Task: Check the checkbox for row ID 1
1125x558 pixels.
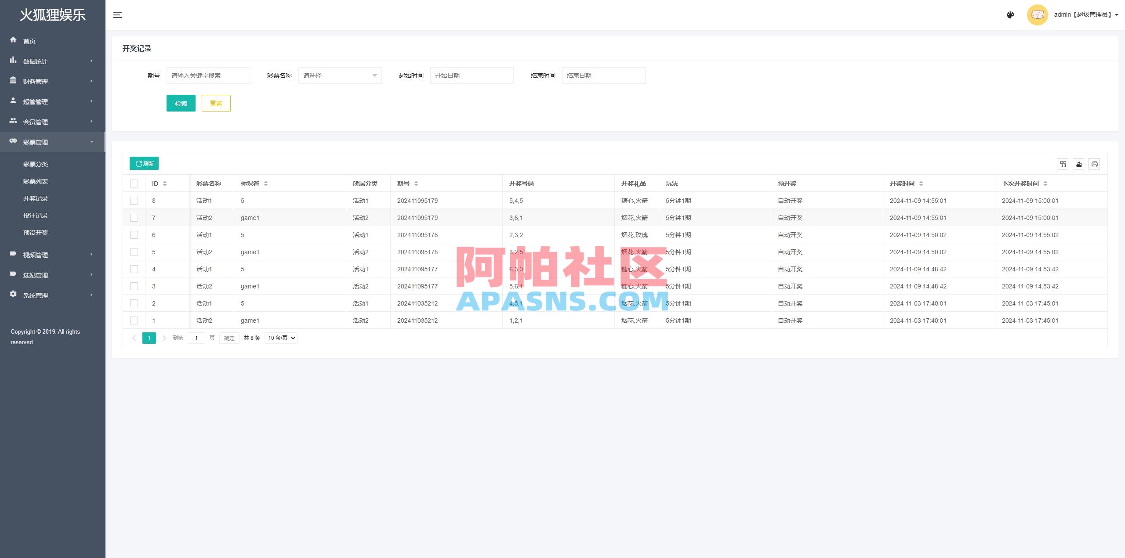Action: click(x=134, y=320)
